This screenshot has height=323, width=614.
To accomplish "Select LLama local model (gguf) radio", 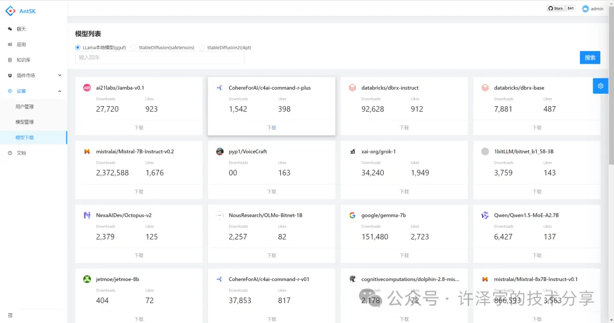I will point(77,47).
